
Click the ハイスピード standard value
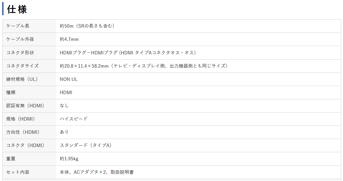[x=74, y=119]
